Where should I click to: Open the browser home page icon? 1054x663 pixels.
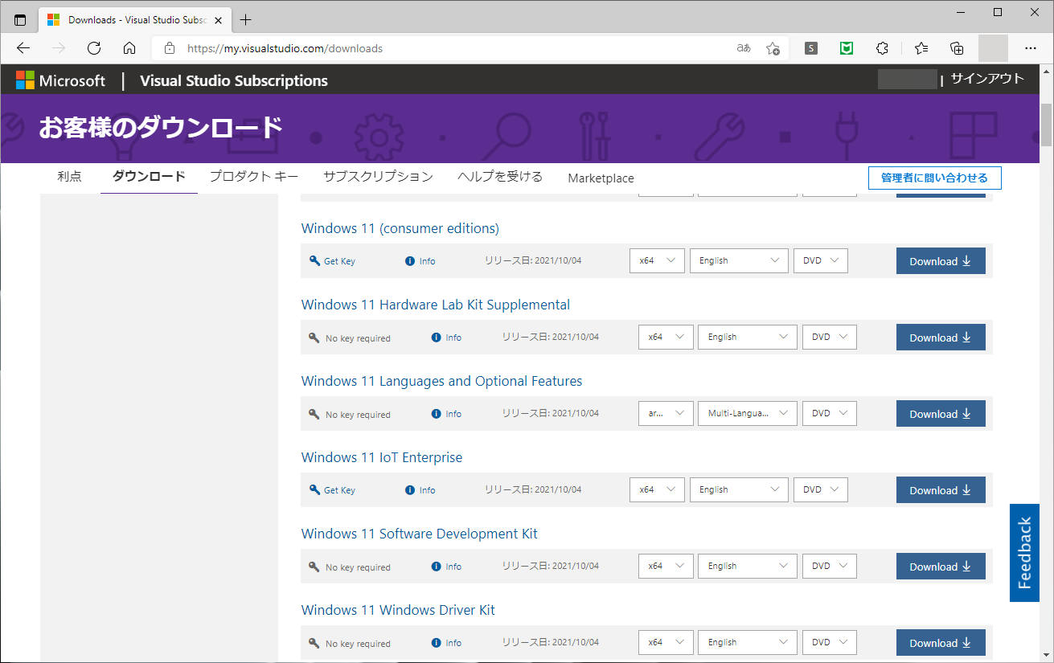point(129,48)
